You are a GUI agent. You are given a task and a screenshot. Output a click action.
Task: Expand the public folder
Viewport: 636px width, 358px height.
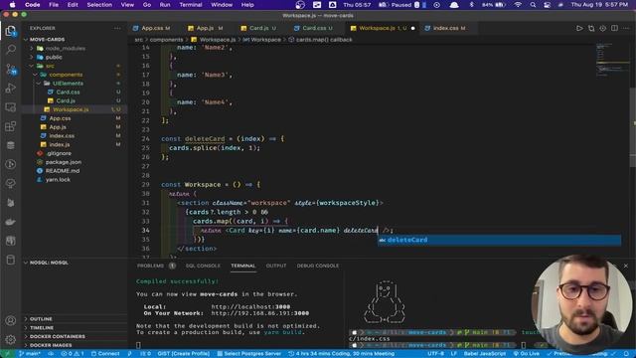tap(54, 58)
